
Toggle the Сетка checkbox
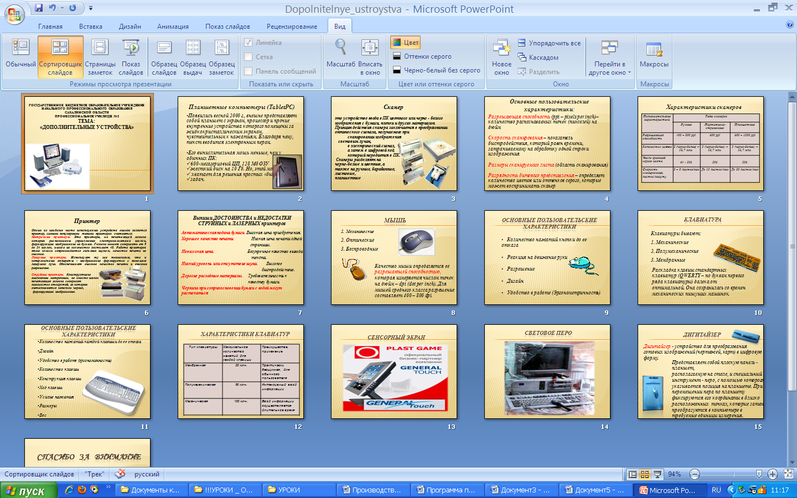pyautogui.click(x=249, y=57)
